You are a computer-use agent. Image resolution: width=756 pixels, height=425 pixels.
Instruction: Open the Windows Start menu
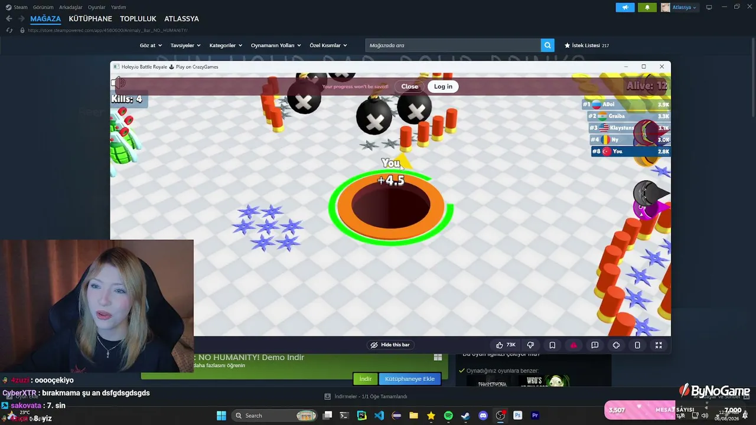click(x=221, y=416)
